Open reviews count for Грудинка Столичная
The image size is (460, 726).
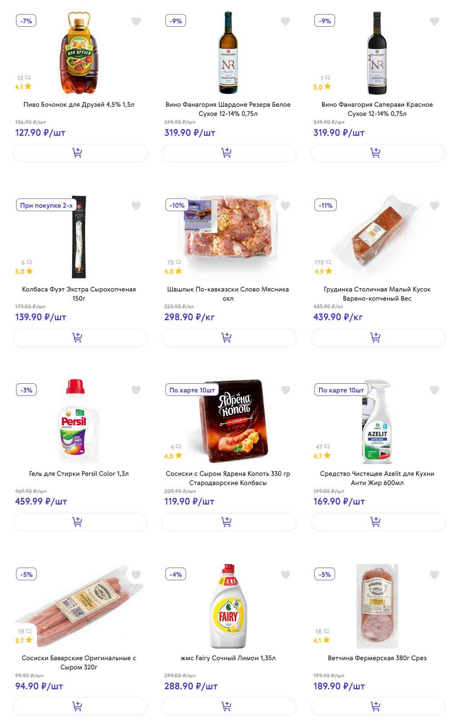click(x=322, y=262)
